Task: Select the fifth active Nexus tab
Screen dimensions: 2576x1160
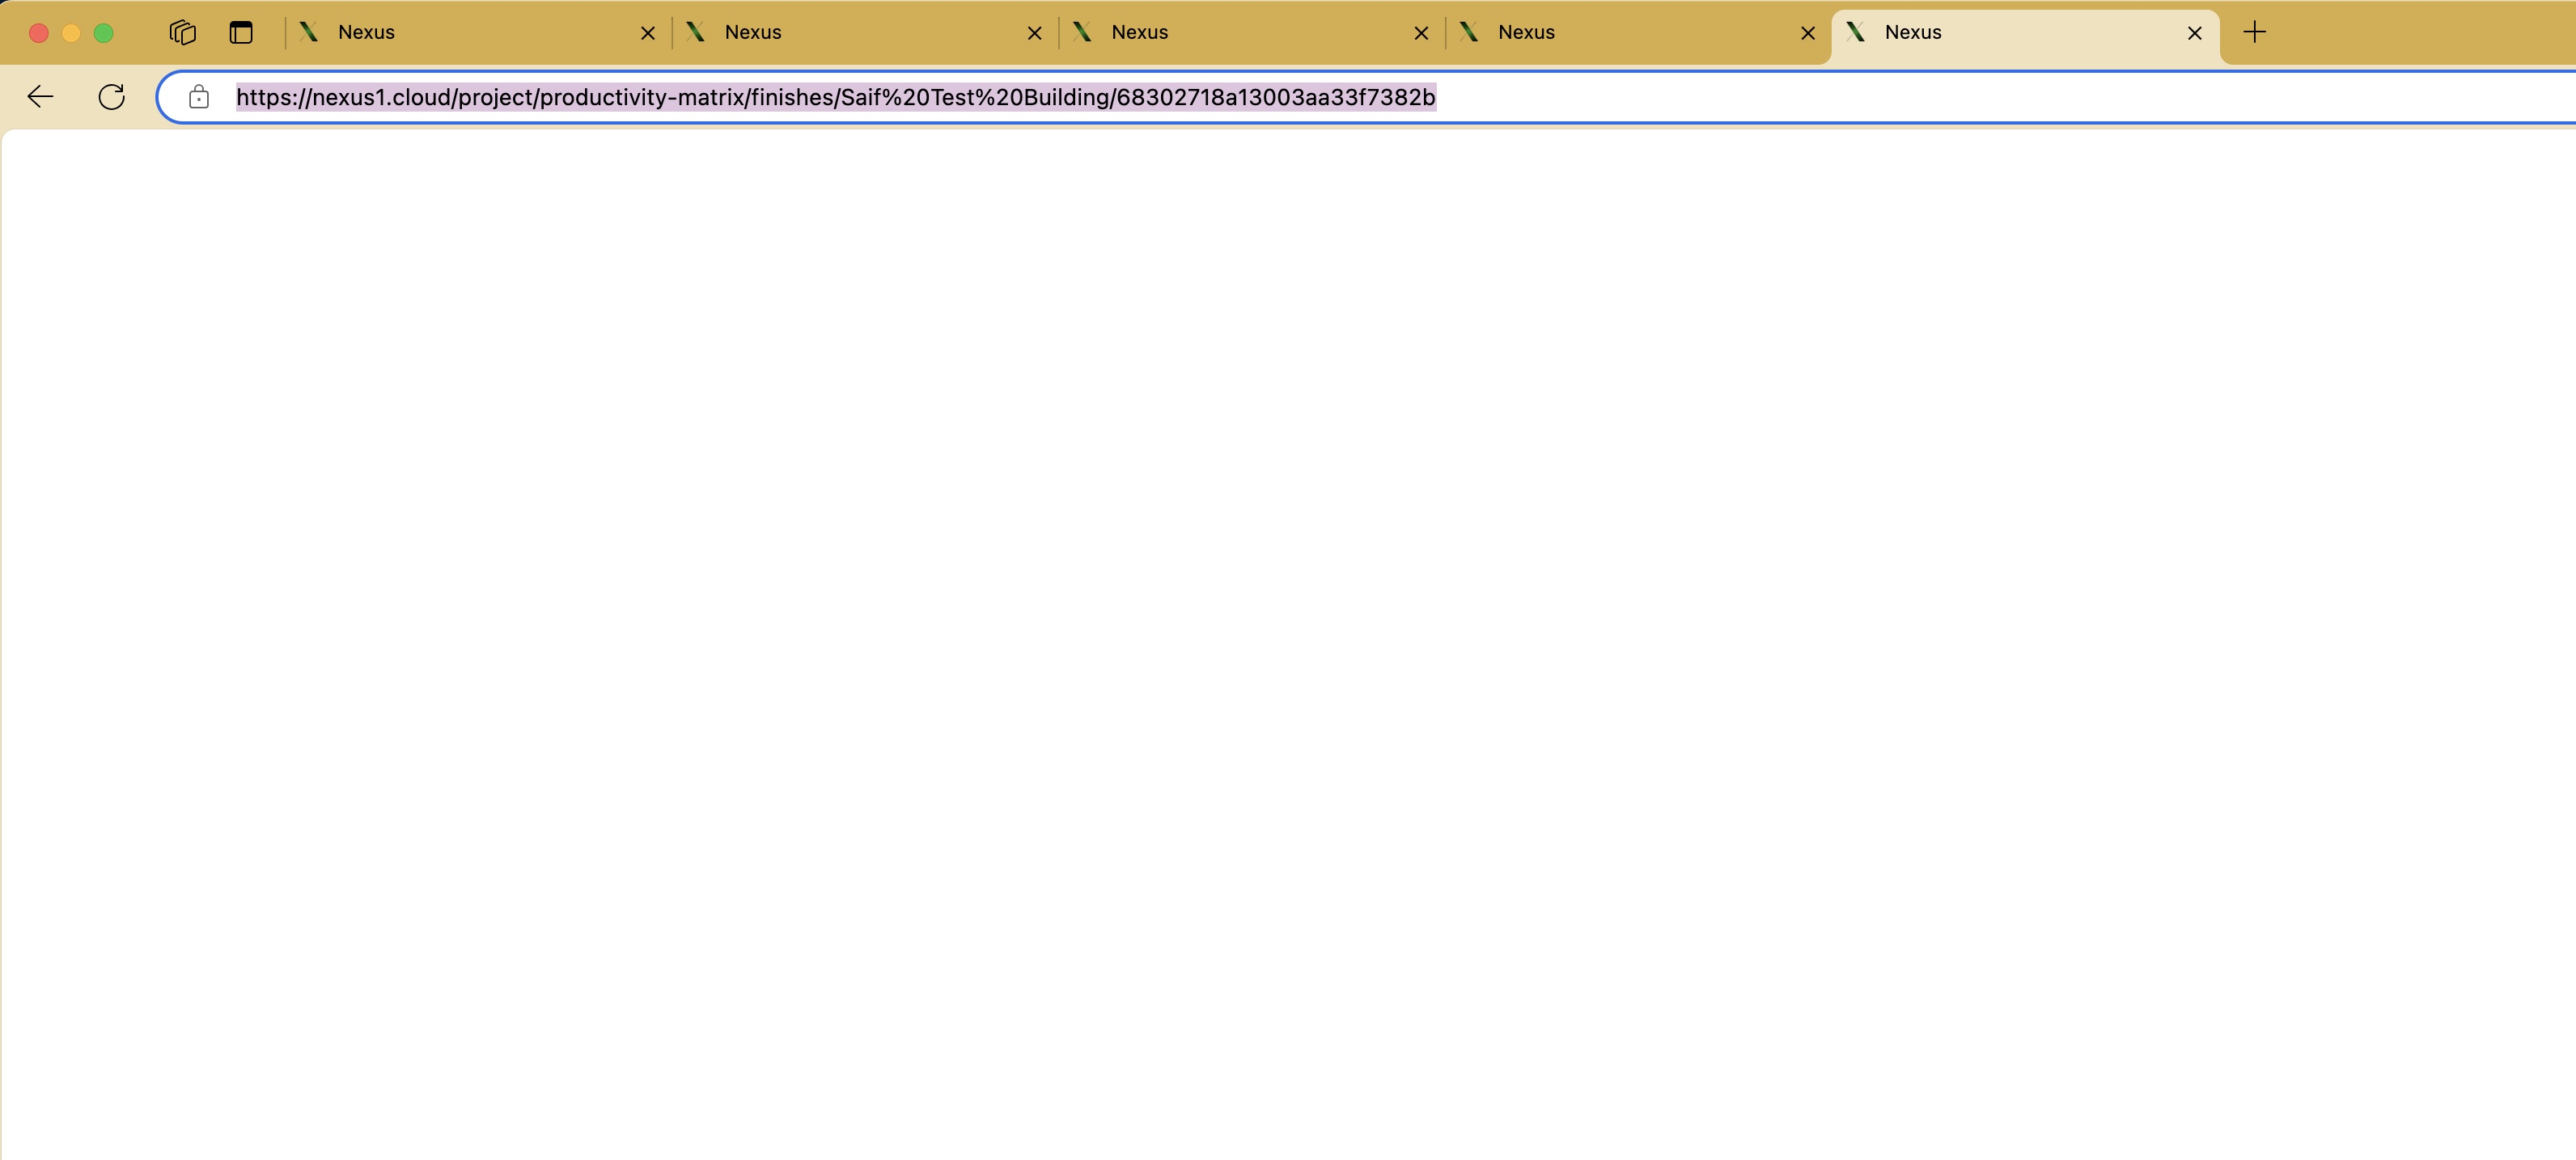Action: (x=2010, y=32)
